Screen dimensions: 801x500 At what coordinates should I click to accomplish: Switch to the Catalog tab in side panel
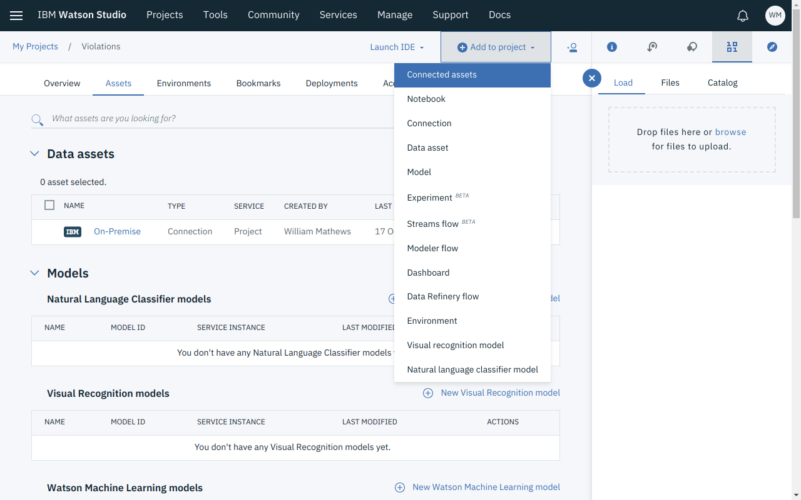click(723, 82)
